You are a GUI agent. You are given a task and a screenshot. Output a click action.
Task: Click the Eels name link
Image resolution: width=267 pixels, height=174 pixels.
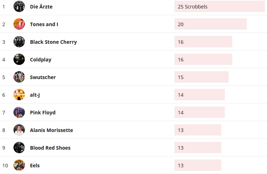35,166
